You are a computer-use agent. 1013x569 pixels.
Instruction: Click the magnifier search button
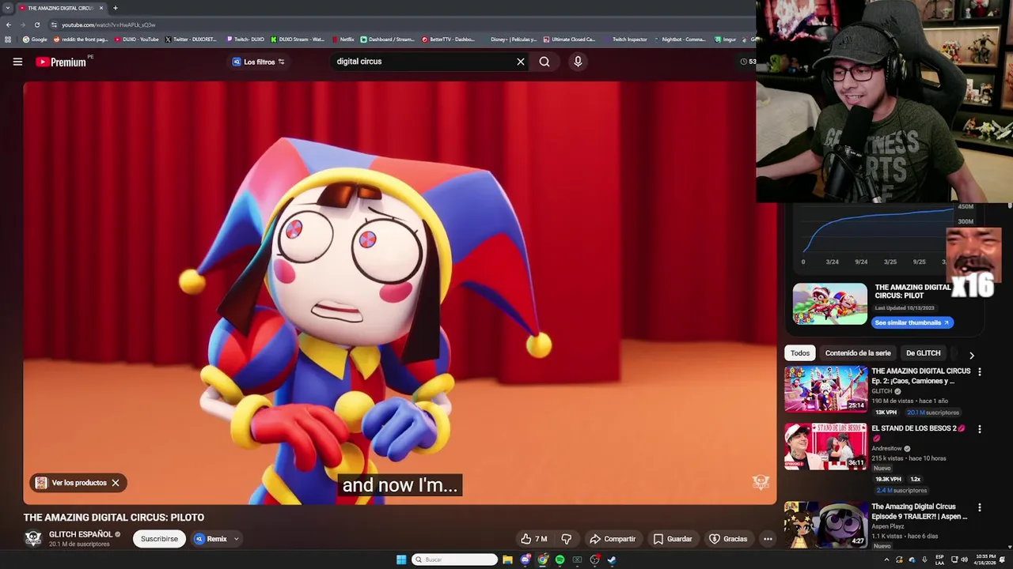pos(544,62)
